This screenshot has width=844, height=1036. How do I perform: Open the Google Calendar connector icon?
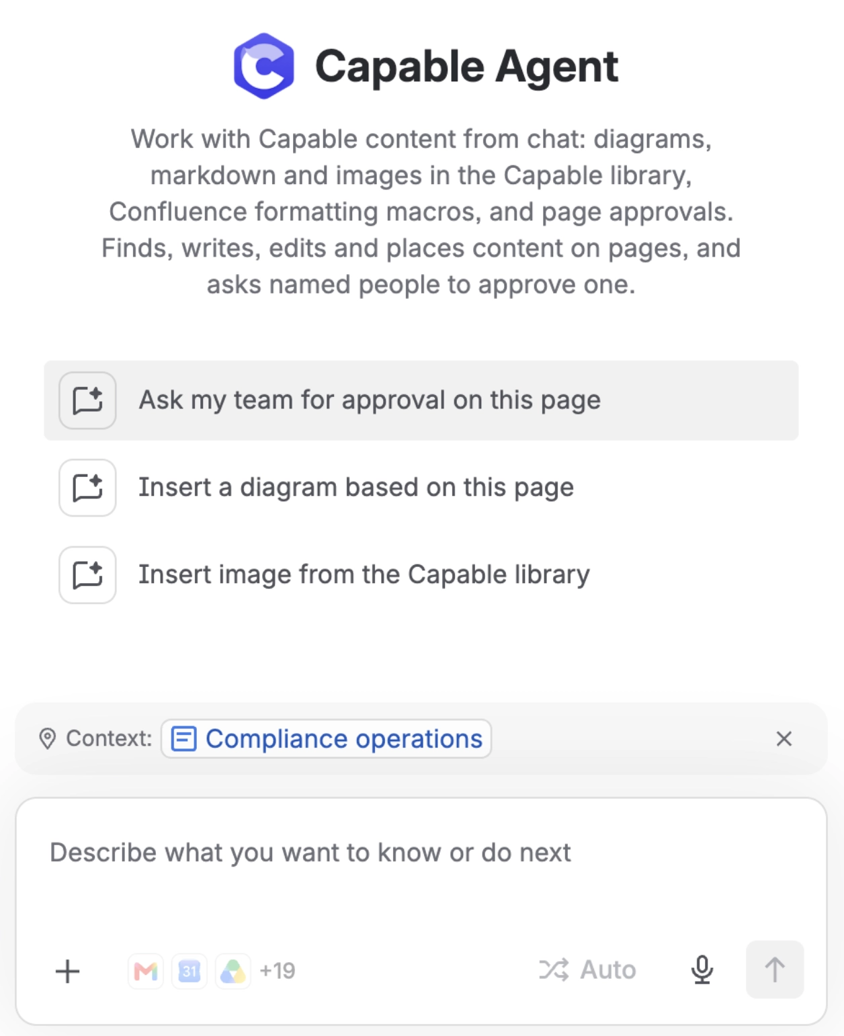click(x=189, y=971)
